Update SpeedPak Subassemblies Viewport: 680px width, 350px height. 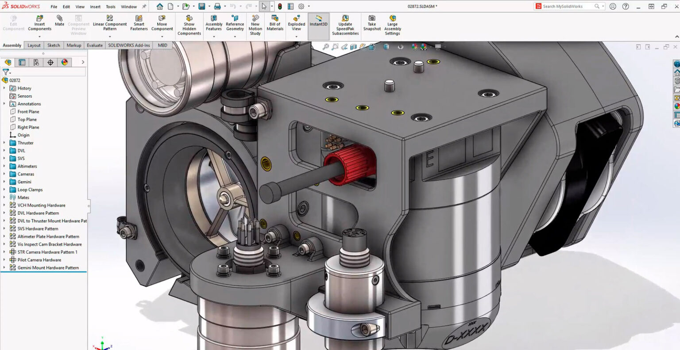coord(345,25)
